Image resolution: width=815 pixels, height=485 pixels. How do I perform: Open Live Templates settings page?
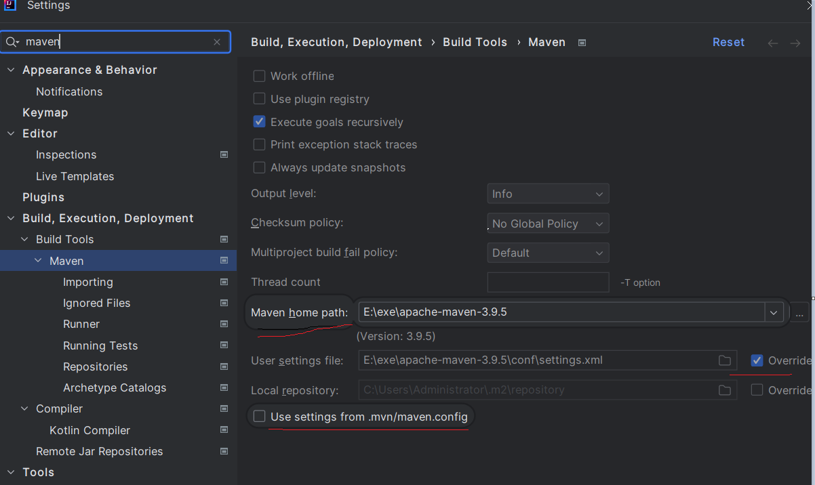pos(75,176)
